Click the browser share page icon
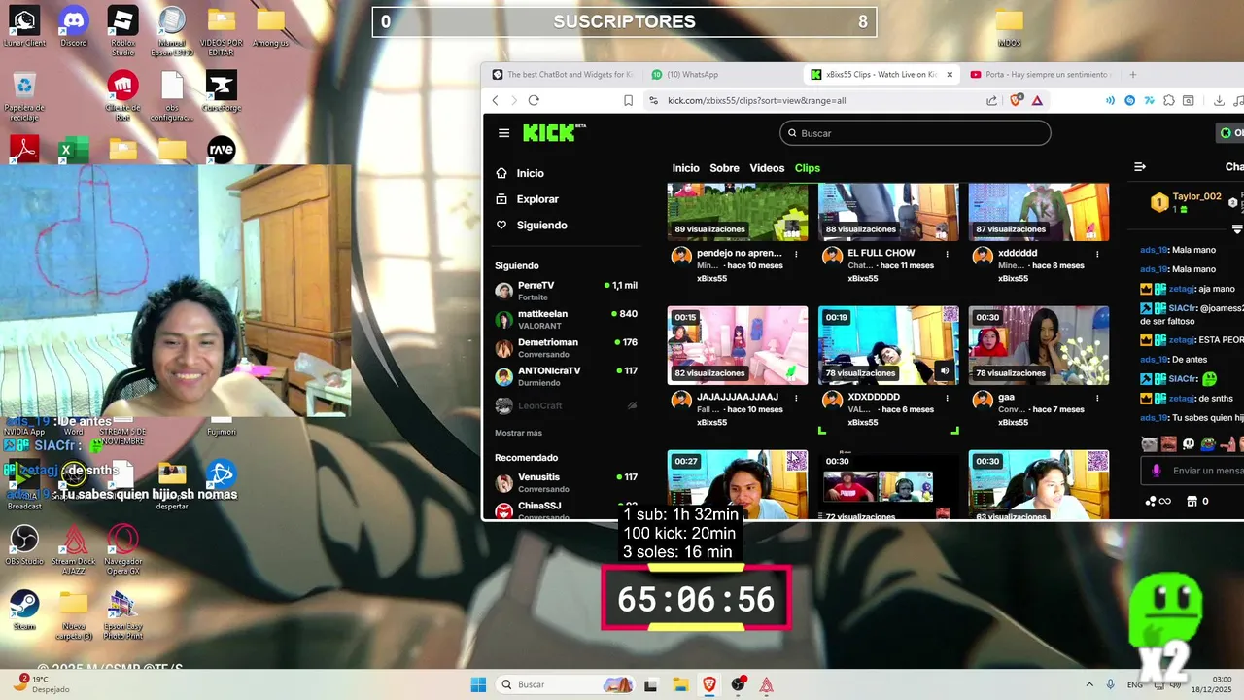 click(991, 100)
